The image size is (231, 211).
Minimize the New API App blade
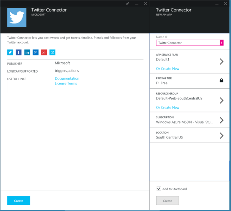[217, 4]
